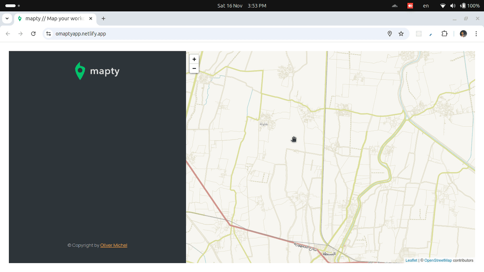Click the forward navigation arrow
484x272 pixels.
[21, 34]
